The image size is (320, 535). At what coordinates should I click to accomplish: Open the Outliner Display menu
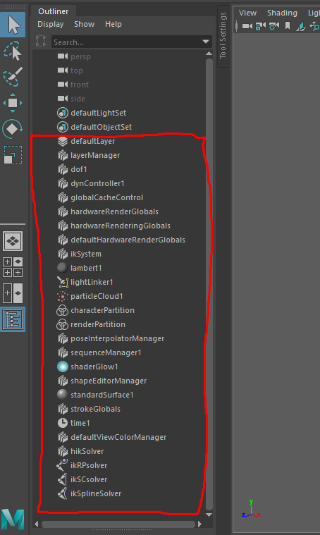[x=51, y=24]
